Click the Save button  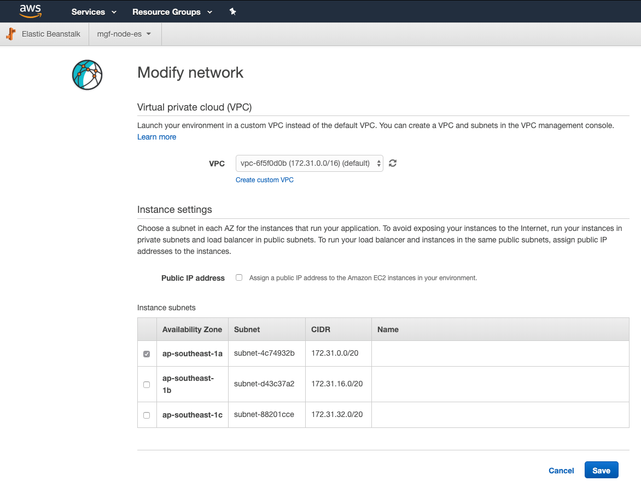(601, 471)
